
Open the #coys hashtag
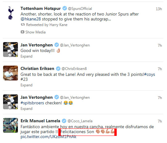(149, 74)
